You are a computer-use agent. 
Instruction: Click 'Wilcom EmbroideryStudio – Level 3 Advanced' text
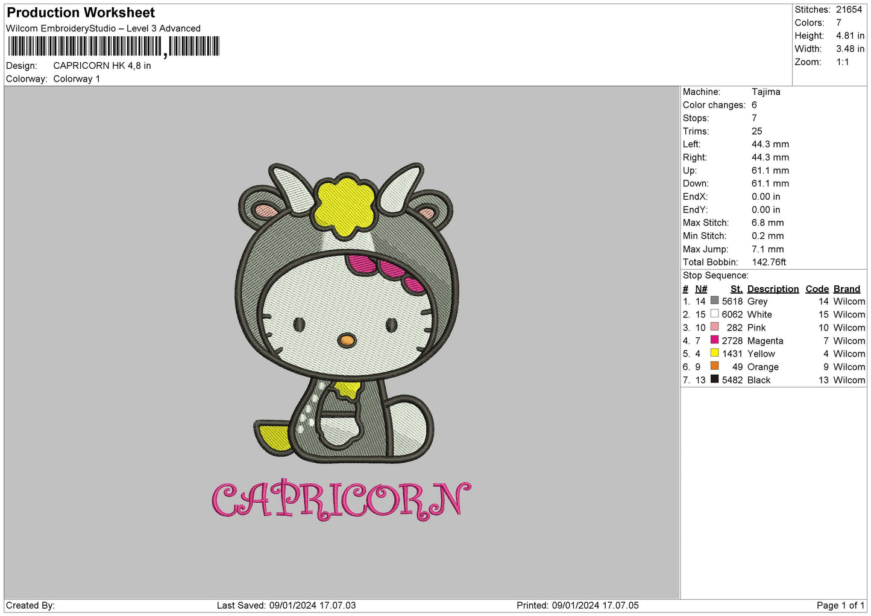coord(103,28)
